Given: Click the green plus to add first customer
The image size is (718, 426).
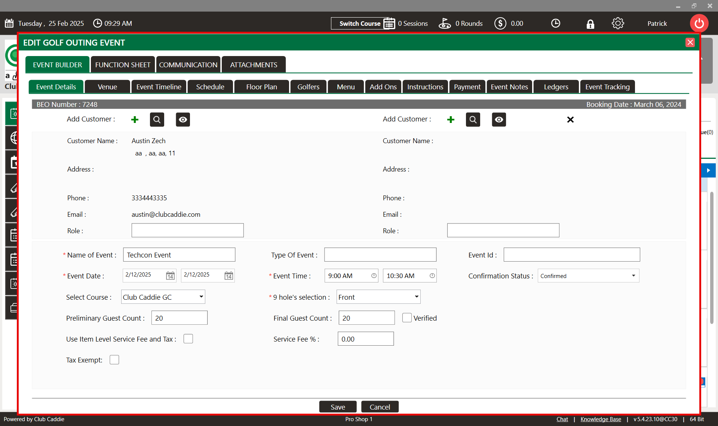Looking at the screenshot, I should (x=135, y=120).
